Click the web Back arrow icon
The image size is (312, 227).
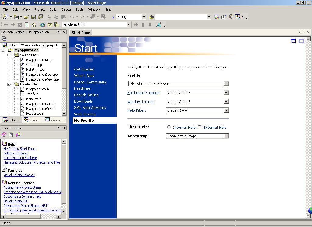[x=6, y=25]
